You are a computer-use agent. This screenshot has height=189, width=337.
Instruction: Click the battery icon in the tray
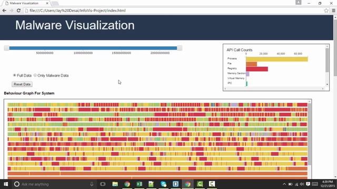coord(290,184)
